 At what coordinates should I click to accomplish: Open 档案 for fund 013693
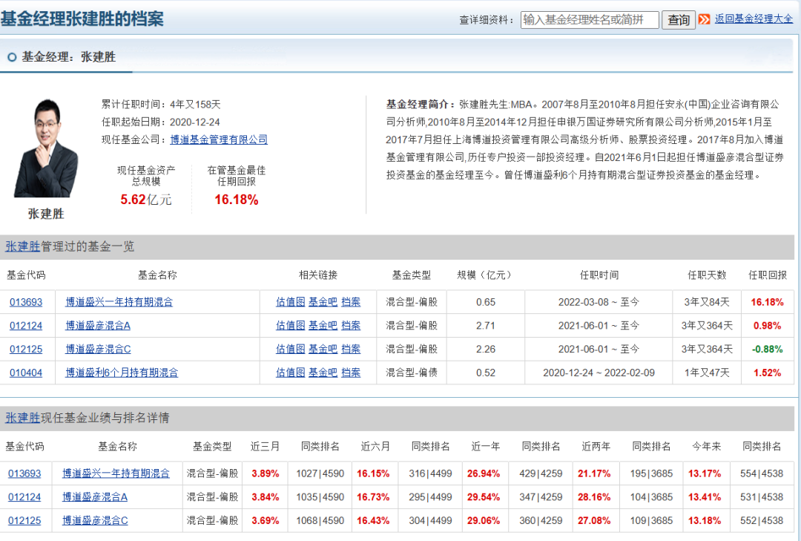pos(351,302)
